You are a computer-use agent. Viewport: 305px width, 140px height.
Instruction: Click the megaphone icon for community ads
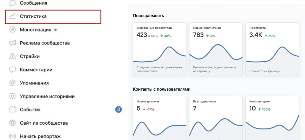[13, 43]
